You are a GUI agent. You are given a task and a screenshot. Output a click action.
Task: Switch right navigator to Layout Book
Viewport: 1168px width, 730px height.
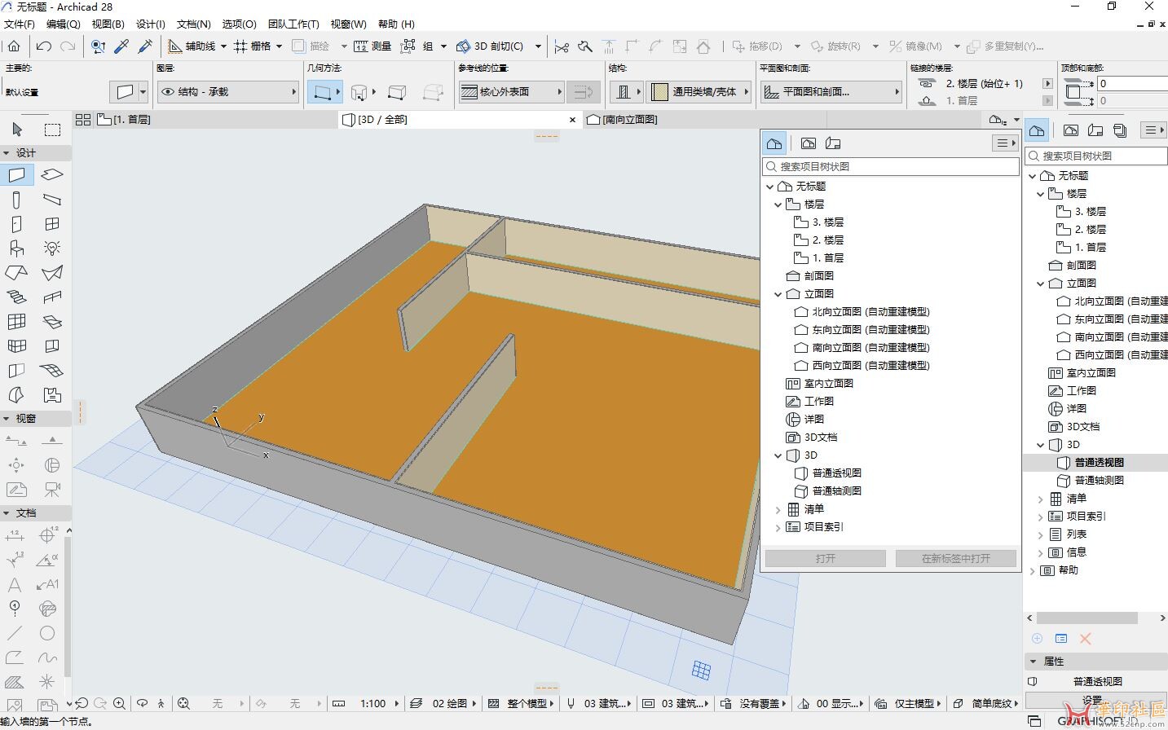click(1095, 130)
